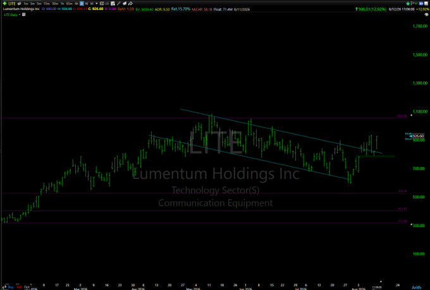Click the green star favorite icon
The image size is (430, 290).
pyautogui.click(x=408, y=4)
